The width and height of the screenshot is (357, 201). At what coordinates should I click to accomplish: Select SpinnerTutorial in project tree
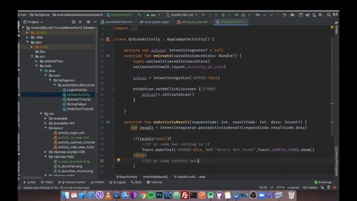[x=79, y=99]
